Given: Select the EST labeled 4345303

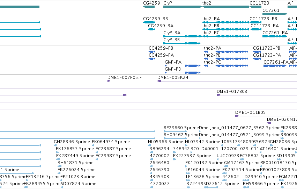Looking at the screenshot, I should coord(159,177).
